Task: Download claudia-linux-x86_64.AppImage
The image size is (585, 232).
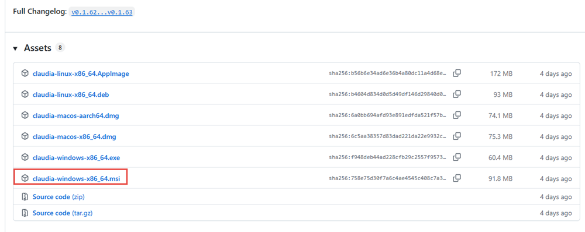Action: (81, 73)
